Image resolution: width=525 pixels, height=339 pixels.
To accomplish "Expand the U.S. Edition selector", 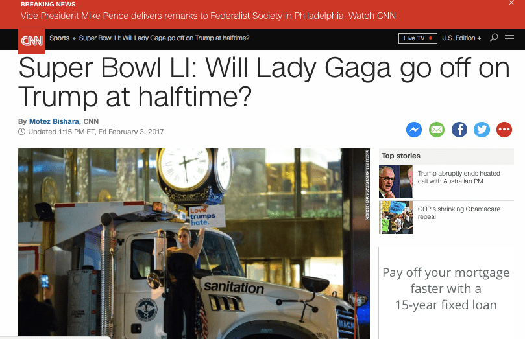I will [461, 38].
